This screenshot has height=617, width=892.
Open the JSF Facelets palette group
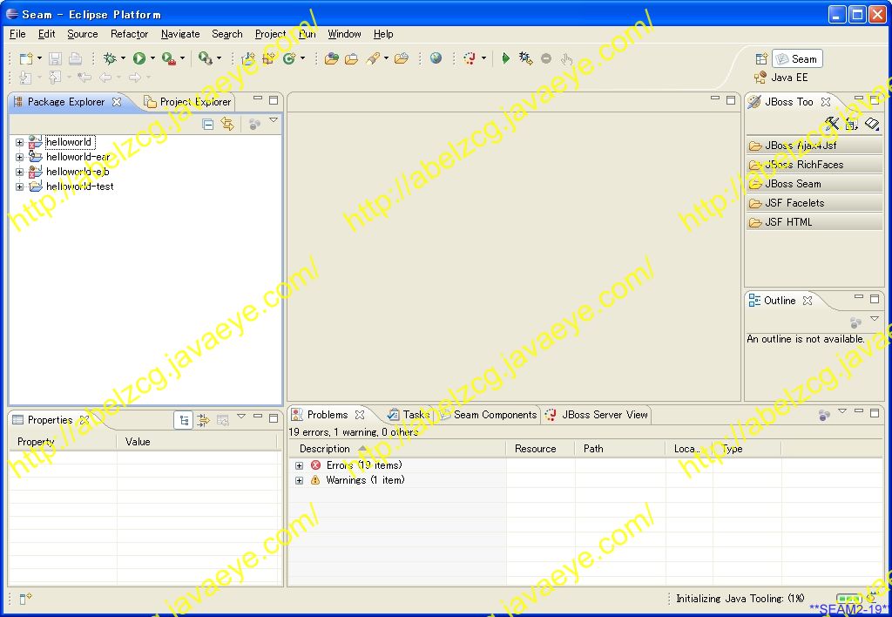[814, 203]
